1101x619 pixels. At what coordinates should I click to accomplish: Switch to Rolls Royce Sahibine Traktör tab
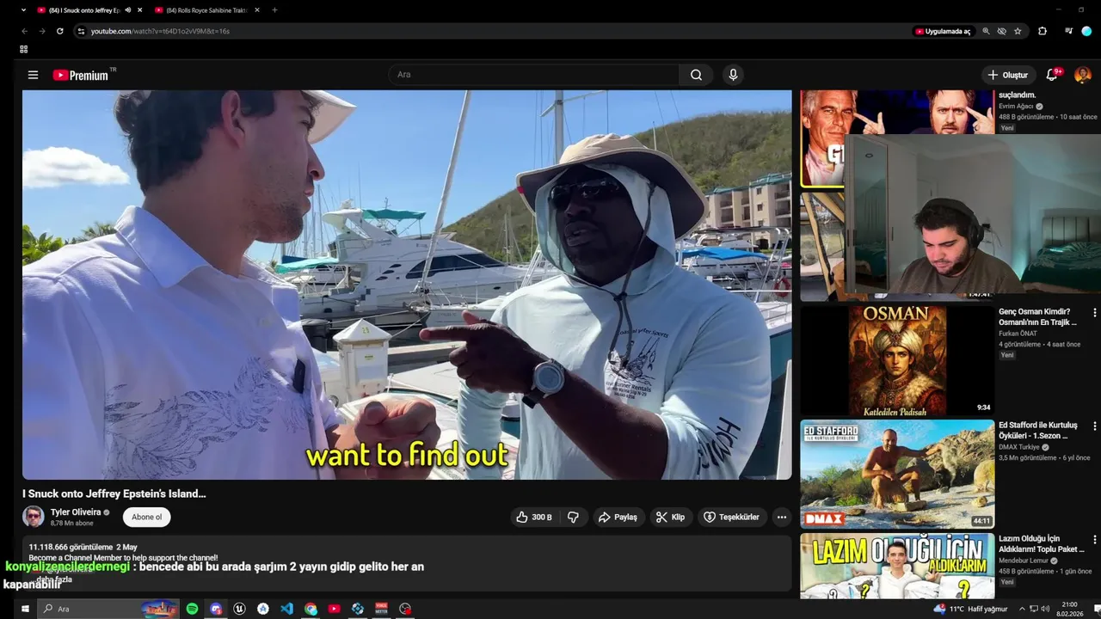point(206,10)
